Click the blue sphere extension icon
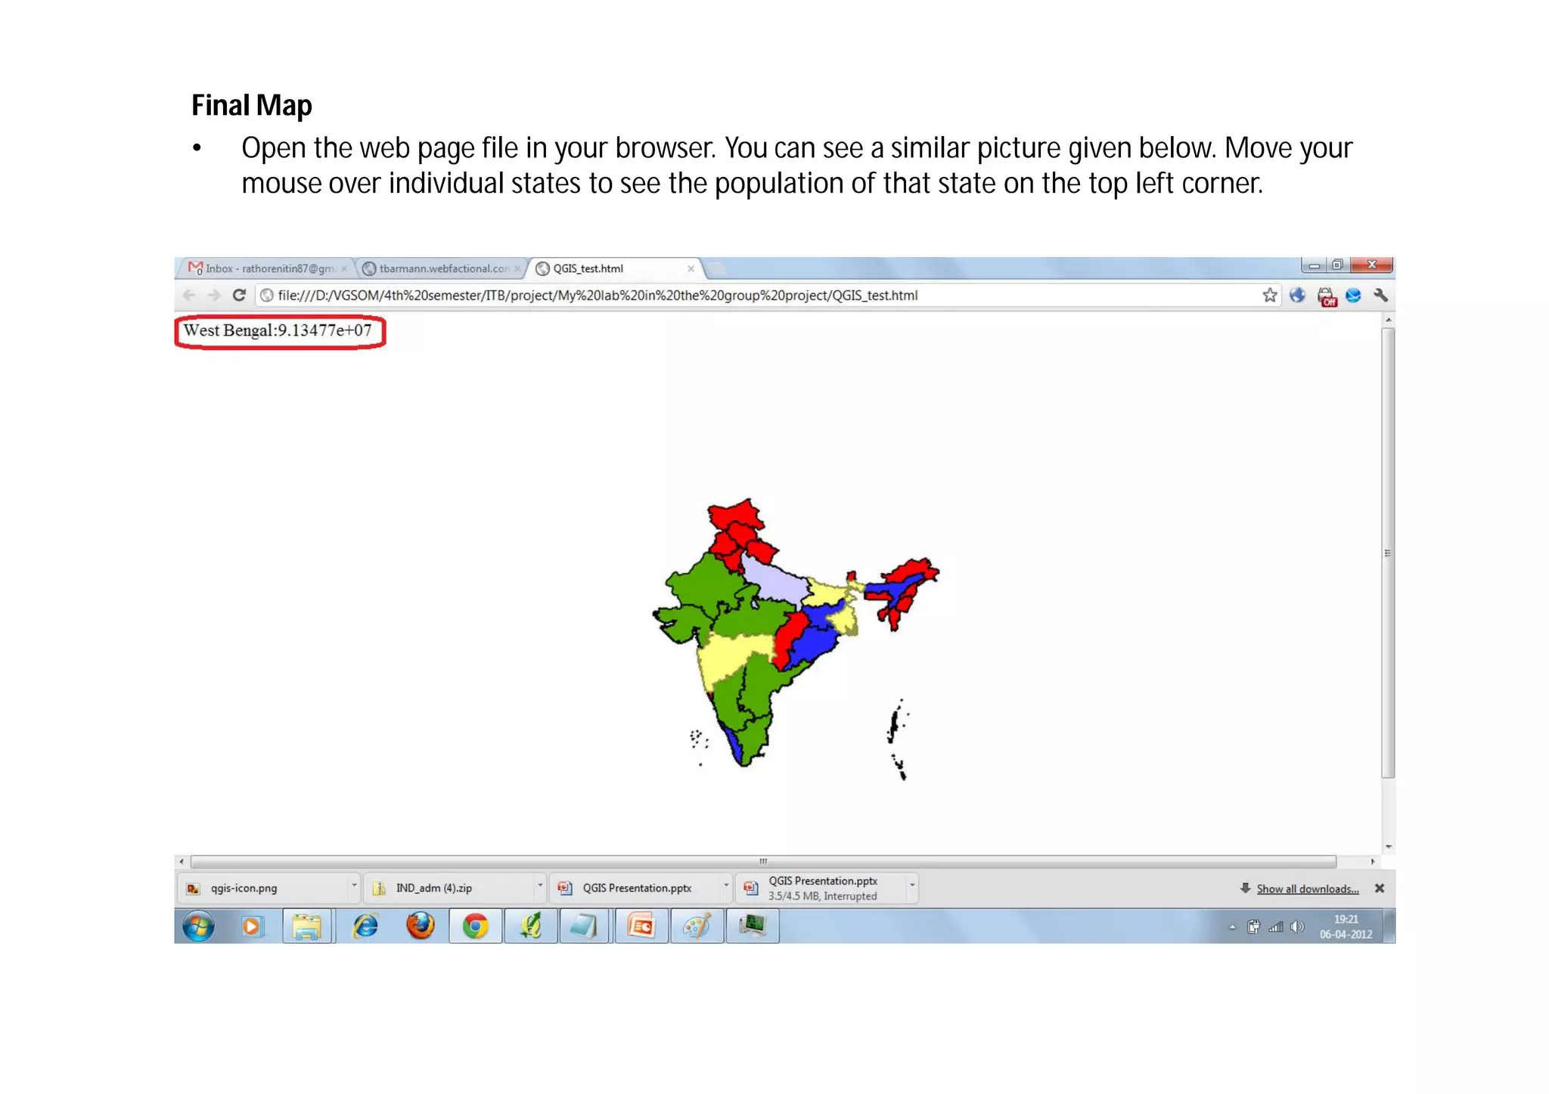Image resolution: width=1549 pixels, height=1094 pixels. tap(1353, 296)
